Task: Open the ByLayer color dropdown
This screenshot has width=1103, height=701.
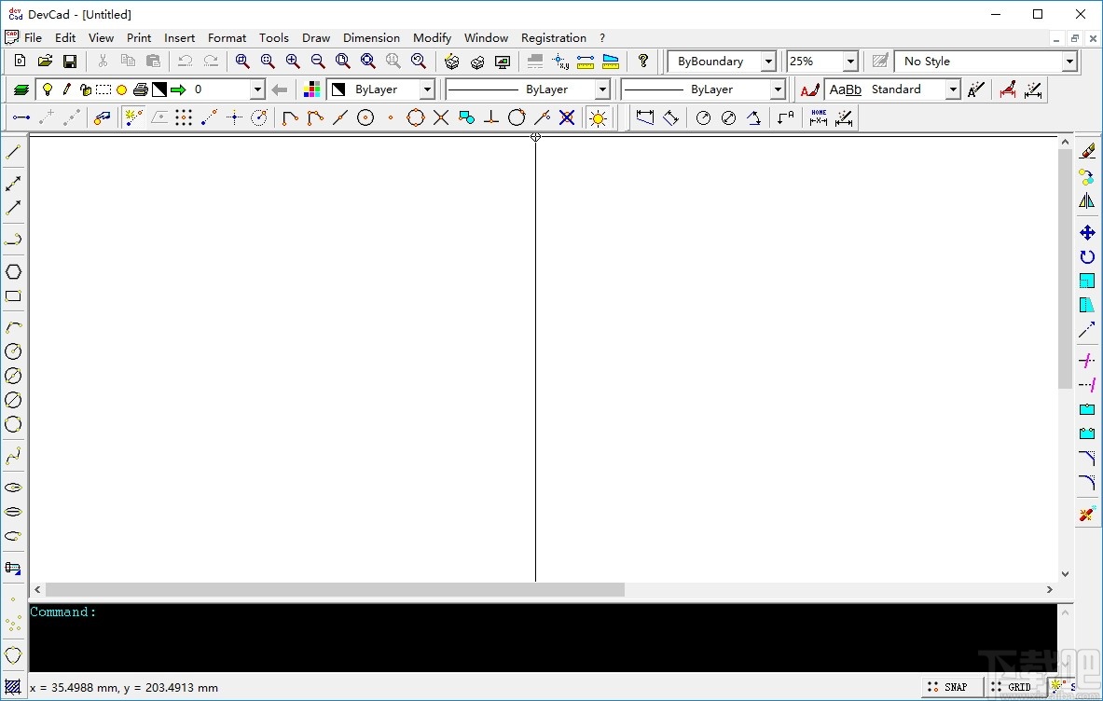Action: point(427,89)
